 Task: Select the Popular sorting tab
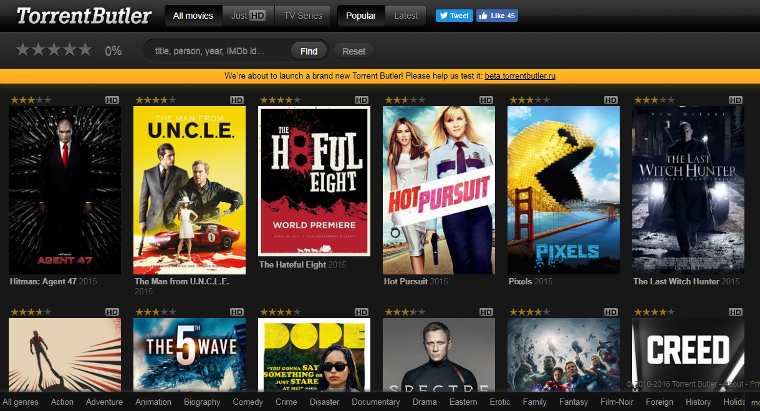361,16
